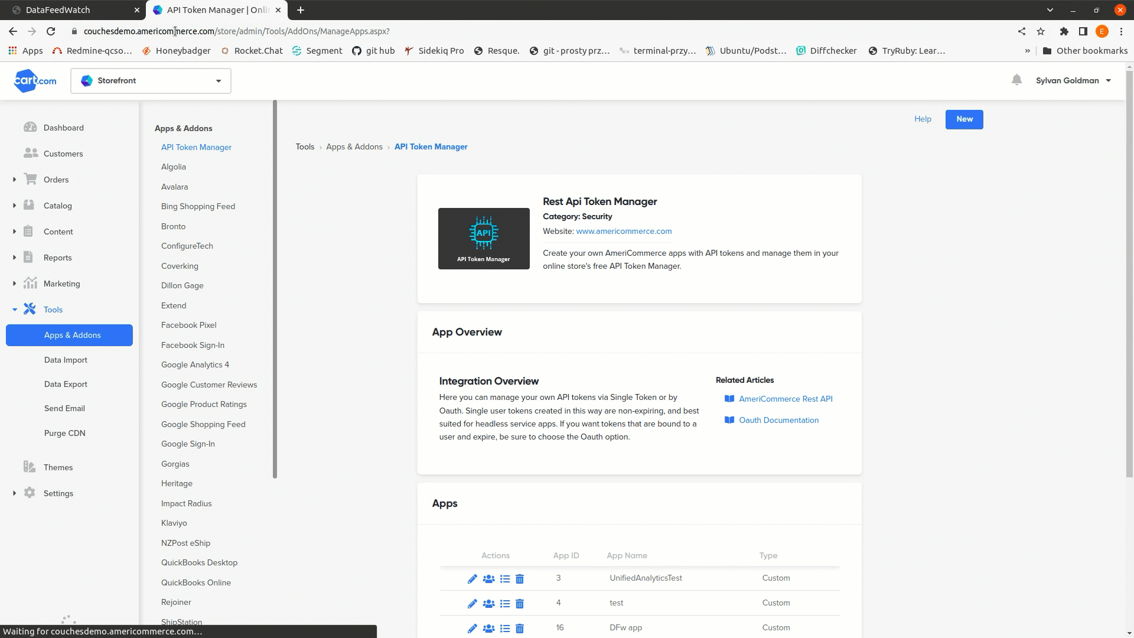1134x638 pixels.
Task: Open QuickBooks Online addon
Action: [196, 582]
